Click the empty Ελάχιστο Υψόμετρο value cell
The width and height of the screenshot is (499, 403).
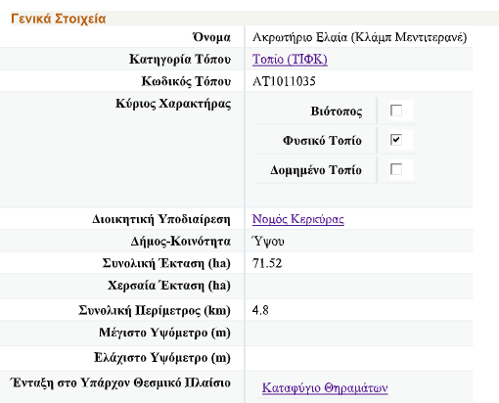[359, 358]
